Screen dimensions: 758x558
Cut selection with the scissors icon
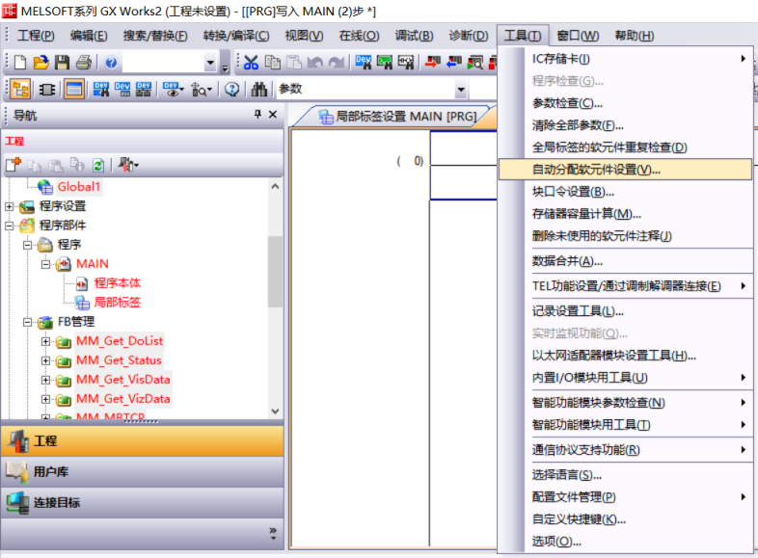[x=251, y=63]
